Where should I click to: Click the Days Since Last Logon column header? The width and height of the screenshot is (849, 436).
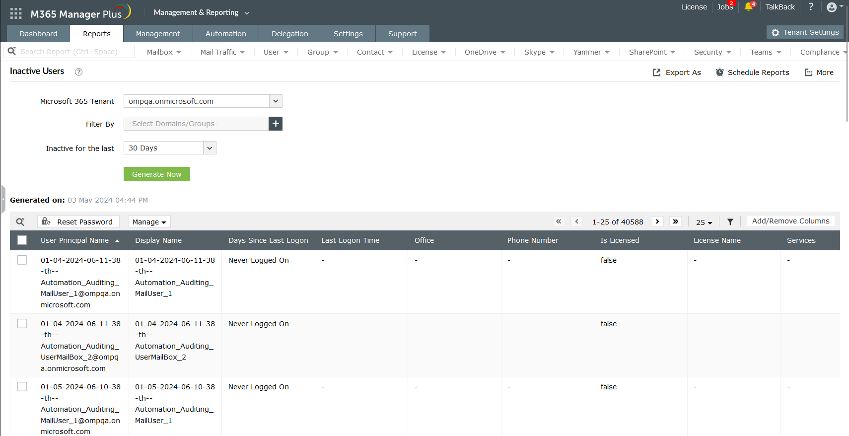click(x=268, y=240)
